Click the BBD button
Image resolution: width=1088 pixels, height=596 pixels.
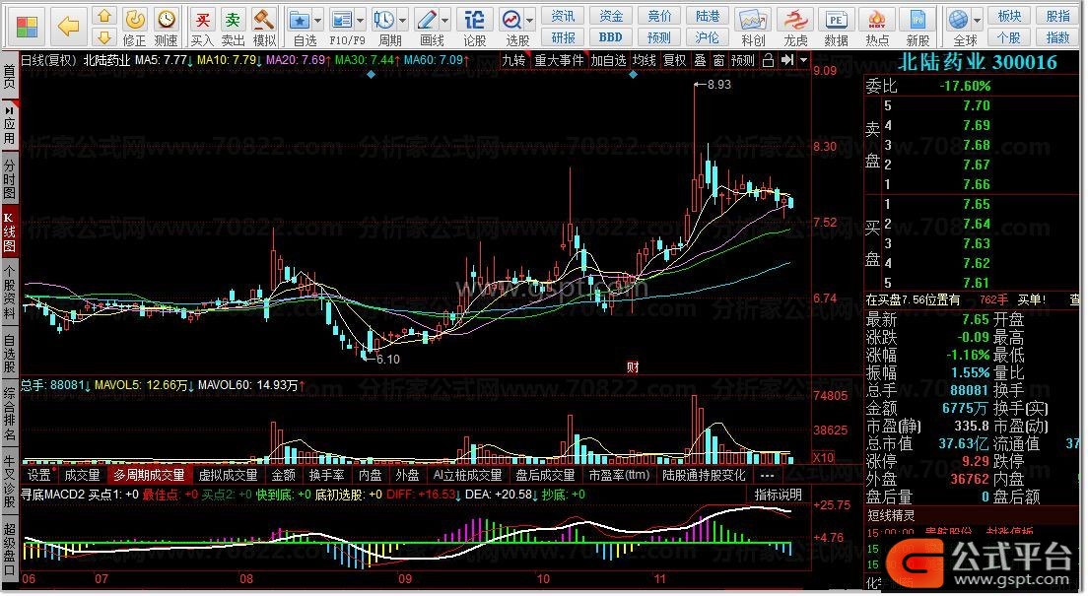coord(611,37)
